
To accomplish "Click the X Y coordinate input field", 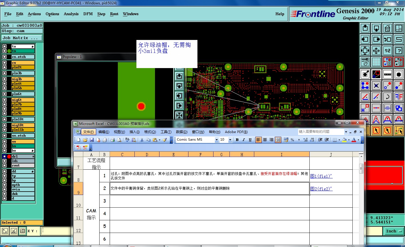I will pyautogui.click(x=57, y=231).
